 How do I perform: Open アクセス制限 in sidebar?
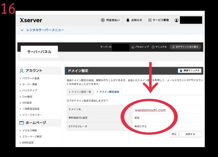pos(30,130)
